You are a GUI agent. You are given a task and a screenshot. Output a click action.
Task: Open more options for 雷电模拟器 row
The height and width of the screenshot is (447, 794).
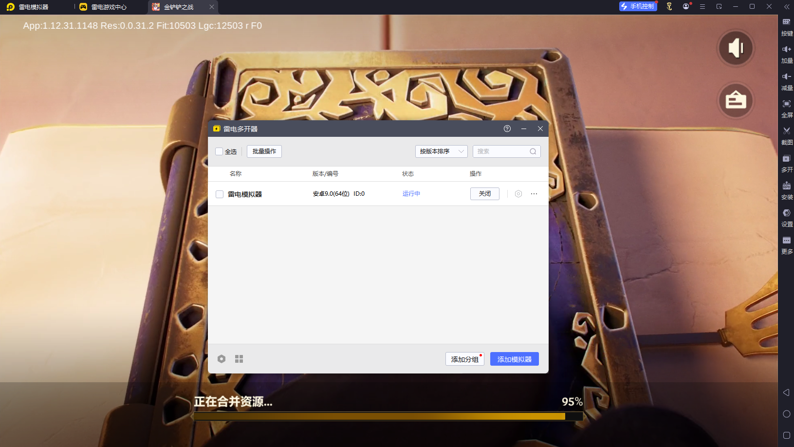click(x=534, y=194)
